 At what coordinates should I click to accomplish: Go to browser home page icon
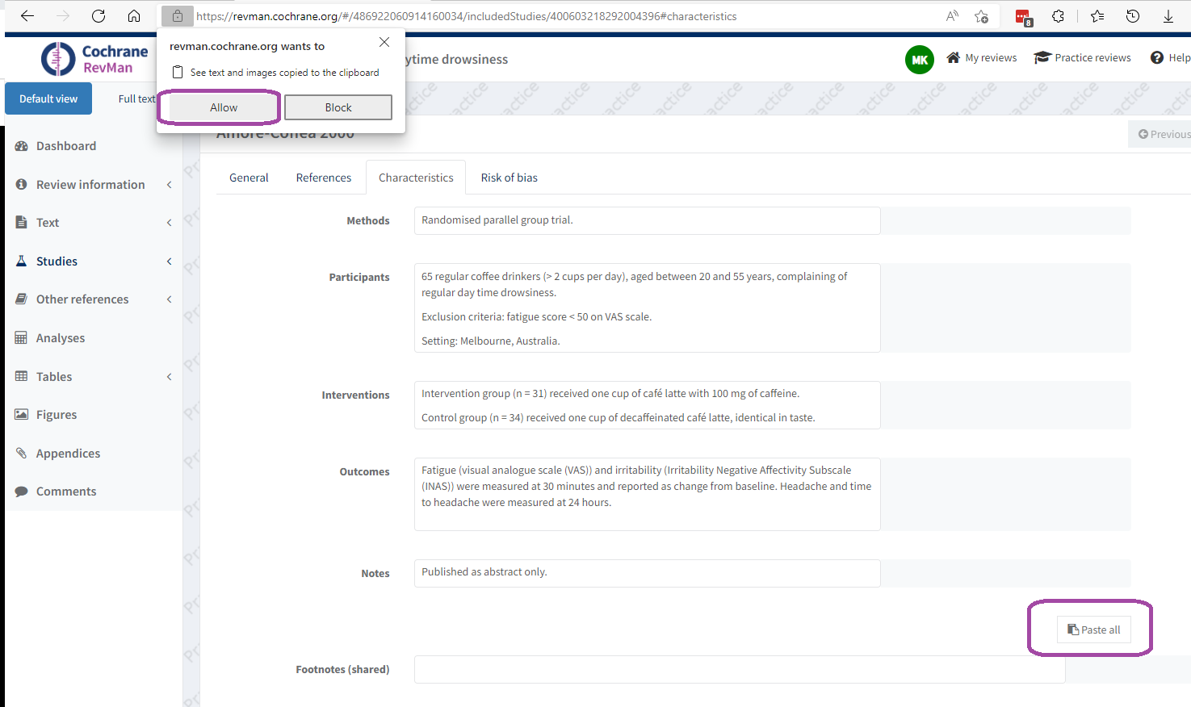[x=134, y=16]
